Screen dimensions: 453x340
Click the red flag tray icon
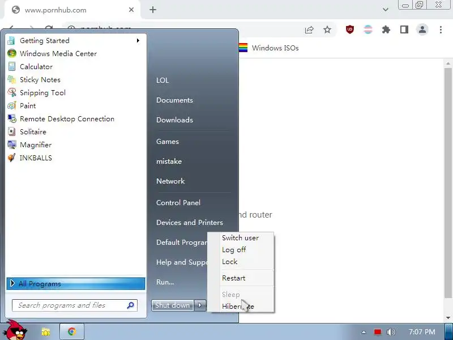point(377,332)
